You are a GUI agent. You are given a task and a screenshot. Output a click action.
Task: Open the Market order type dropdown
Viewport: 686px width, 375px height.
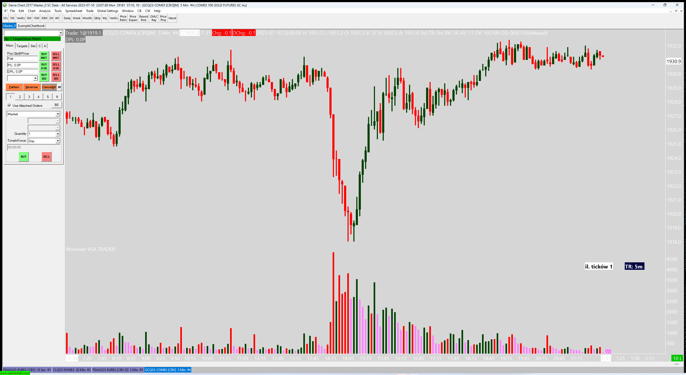pos(58,114)
